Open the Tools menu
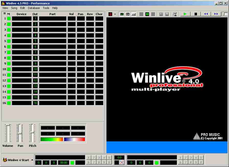Screen dimensions: 229x167 click(x=46, y=8)
